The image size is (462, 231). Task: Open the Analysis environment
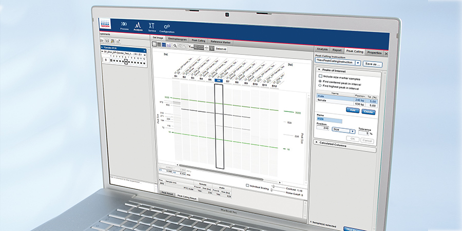[x=138, y=27]
